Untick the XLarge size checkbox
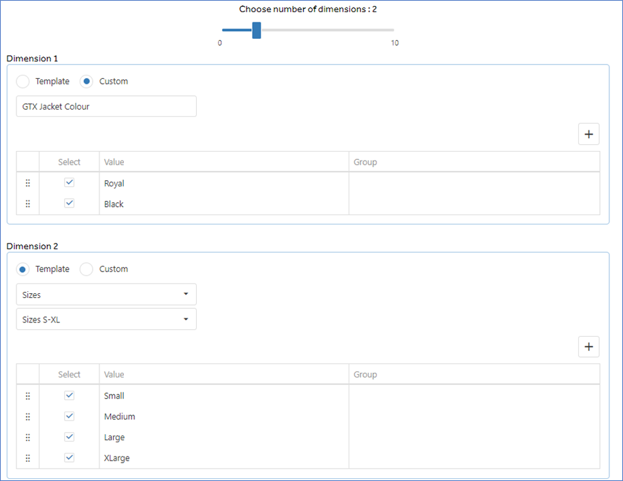The height and width of the screenshot is (481, 623). pyautogui.click(x=69, y=457)
